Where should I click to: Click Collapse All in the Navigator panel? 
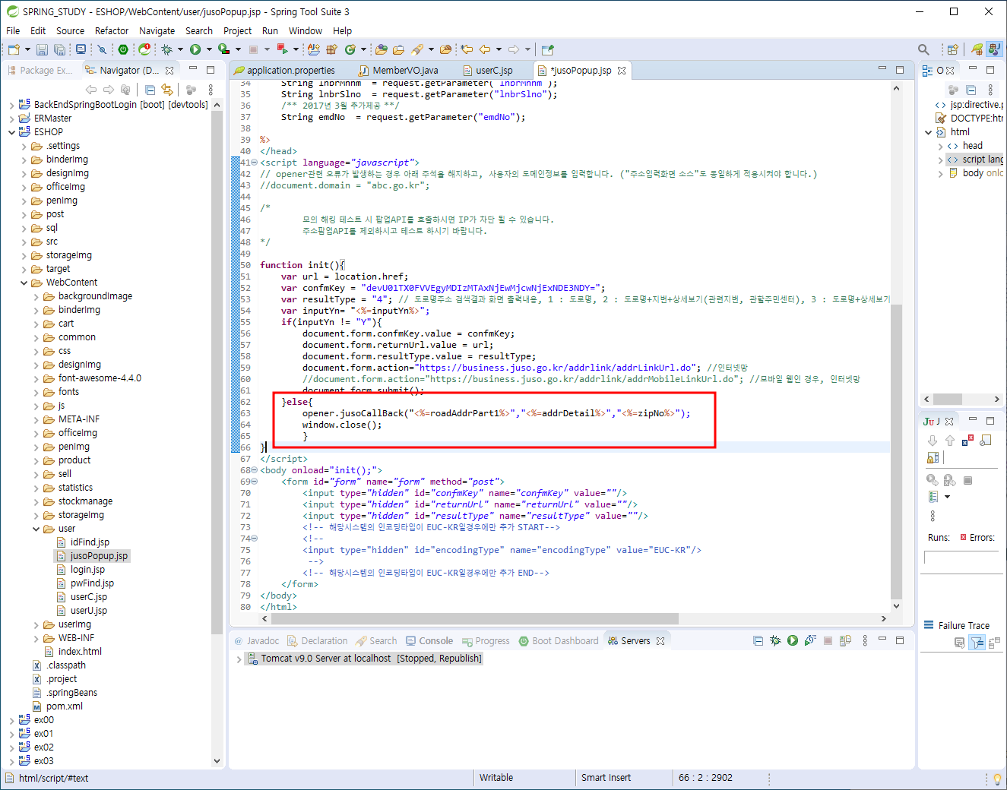(x=150, y=90)
